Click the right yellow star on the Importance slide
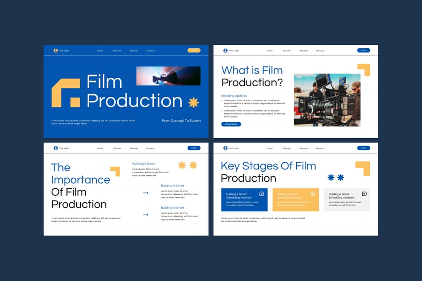 [193, 165]
